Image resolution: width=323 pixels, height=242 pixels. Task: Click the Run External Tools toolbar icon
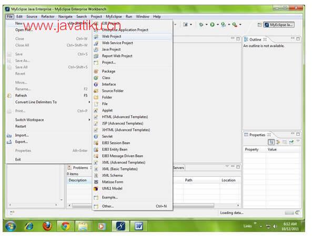235,25
